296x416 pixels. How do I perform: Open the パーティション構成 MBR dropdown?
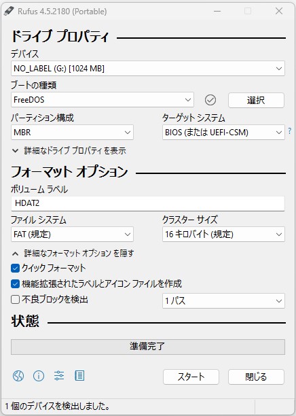coord(73,132)
